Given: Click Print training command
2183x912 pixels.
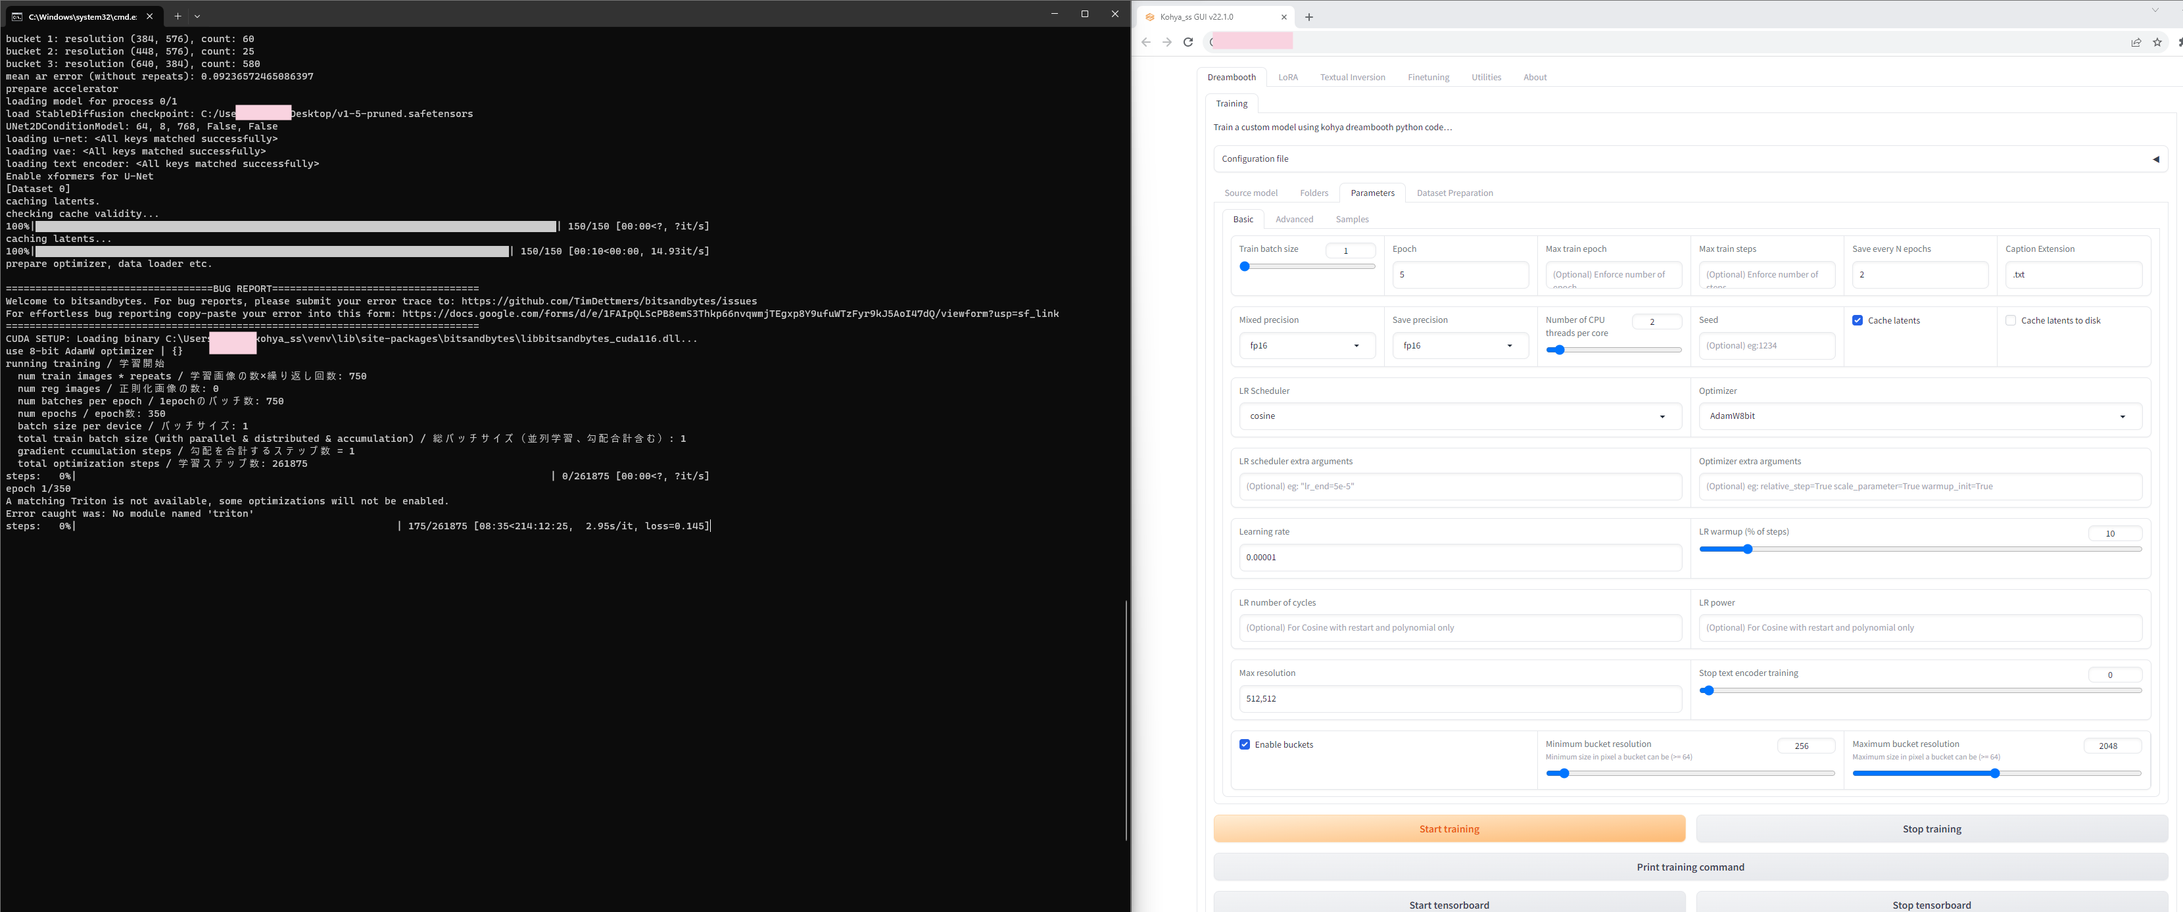Looking at the screenshot, I should (x=1690, y=867).
